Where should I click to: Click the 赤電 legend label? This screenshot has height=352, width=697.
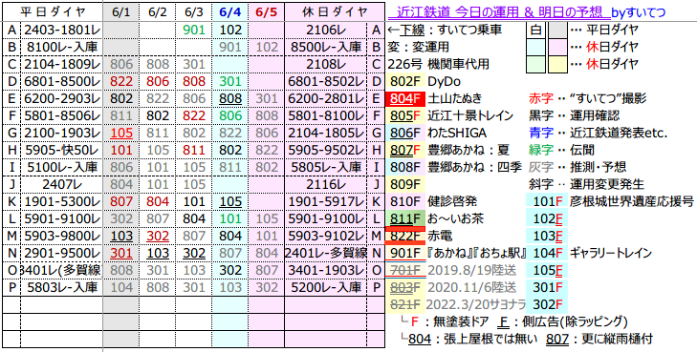(x=440, y=237)
